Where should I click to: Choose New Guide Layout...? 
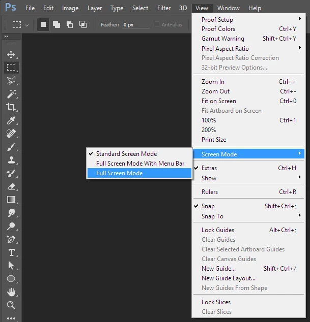[248, 278]
